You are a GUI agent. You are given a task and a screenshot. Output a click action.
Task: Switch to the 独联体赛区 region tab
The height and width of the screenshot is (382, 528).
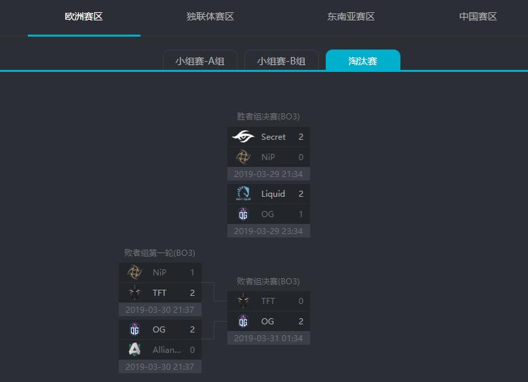pyautogui.click(x=210, y=17)
